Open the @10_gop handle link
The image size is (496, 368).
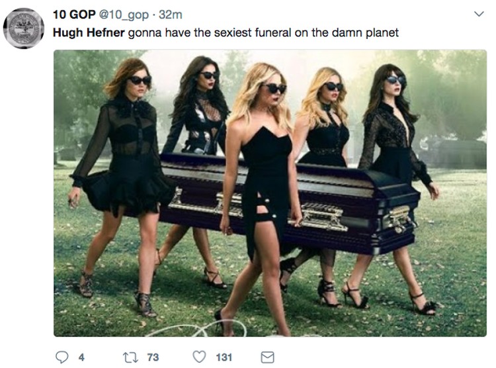(x=124, y=15)
